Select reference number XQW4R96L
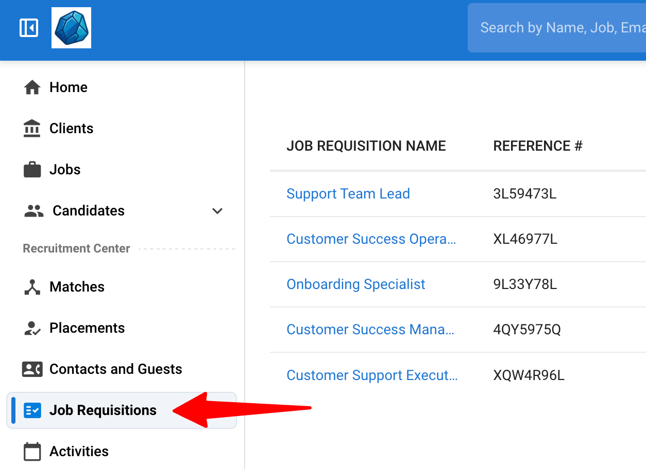Viewport: 646px width, 469px height. [x=529, y=375]
